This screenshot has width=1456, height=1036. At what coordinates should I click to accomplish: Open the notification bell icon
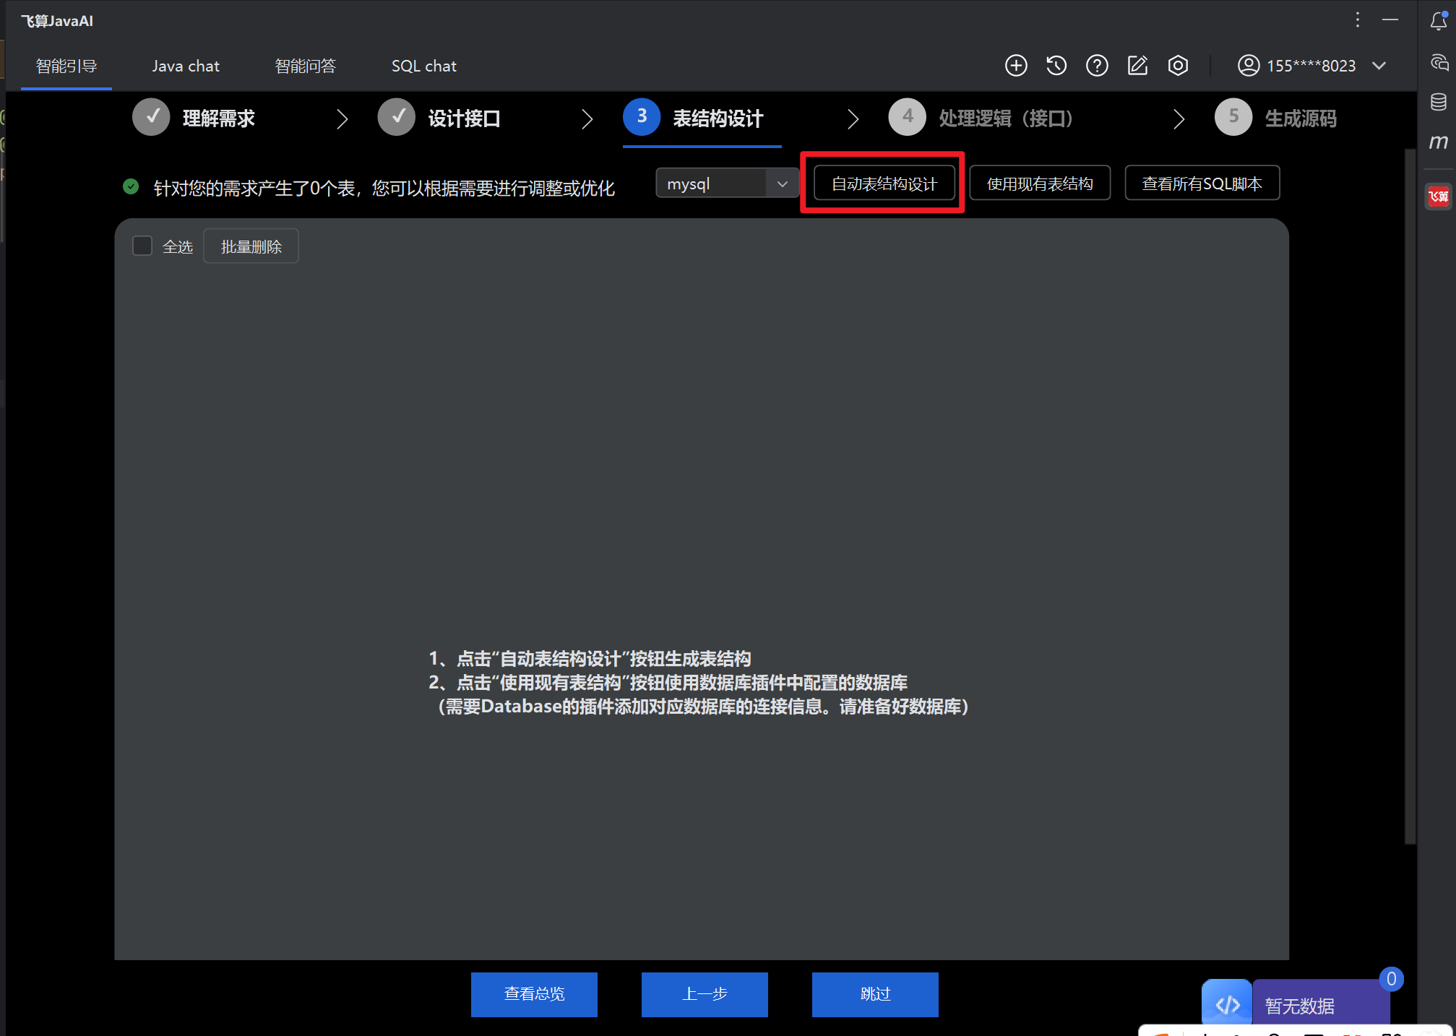coord(1437,21)
